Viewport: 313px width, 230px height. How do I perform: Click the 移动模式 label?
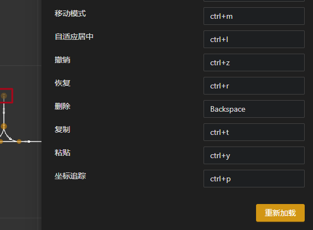click(70, 13)
